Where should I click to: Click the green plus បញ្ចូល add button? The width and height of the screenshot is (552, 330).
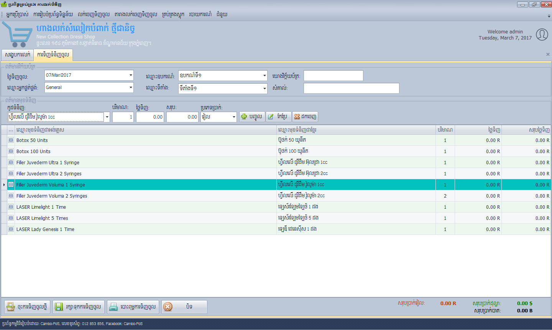click(252, 117)
